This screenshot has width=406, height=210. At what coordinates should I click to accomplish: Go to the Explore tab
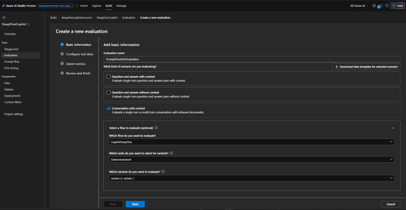point(96,6)
